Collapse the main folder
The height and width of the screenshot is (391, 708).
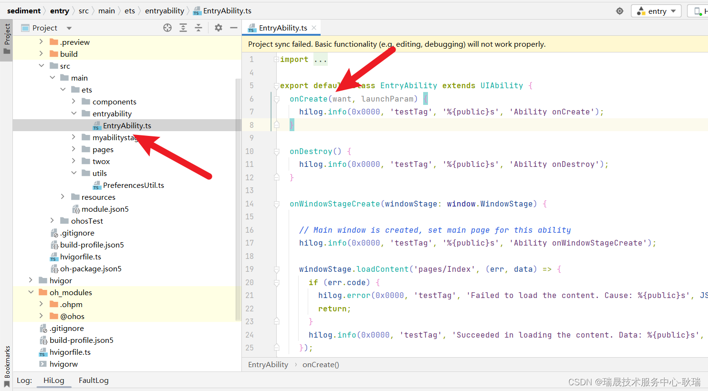coord(52,78)
